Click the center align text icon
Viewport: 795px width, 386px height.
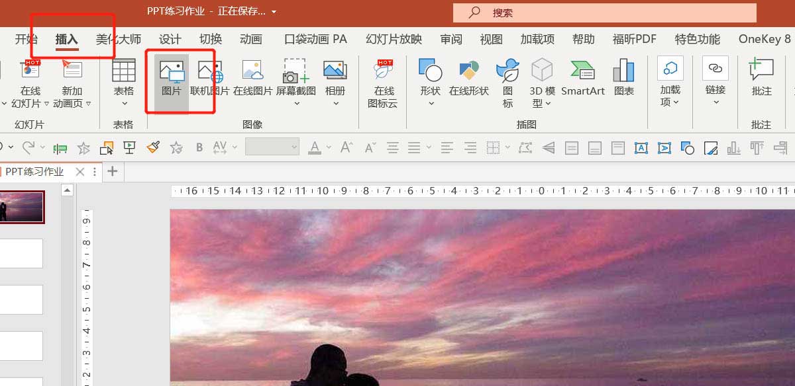pos(393,147)
